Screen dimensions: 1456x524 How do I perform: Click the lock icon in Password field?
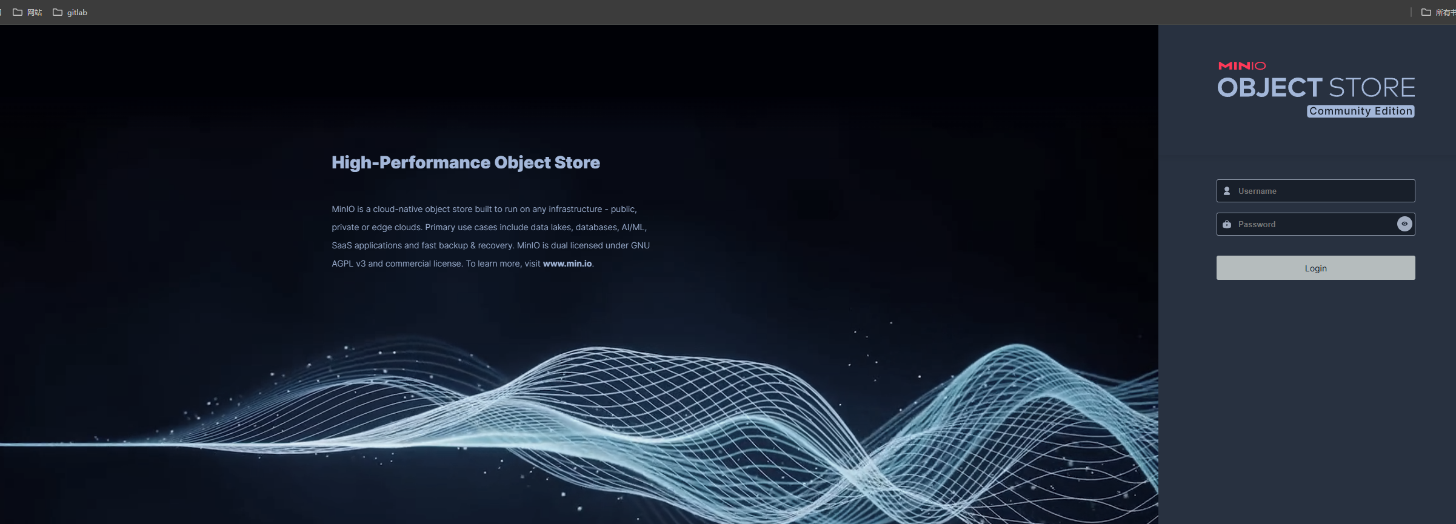pyautogui.click(x=1227, y=224)
